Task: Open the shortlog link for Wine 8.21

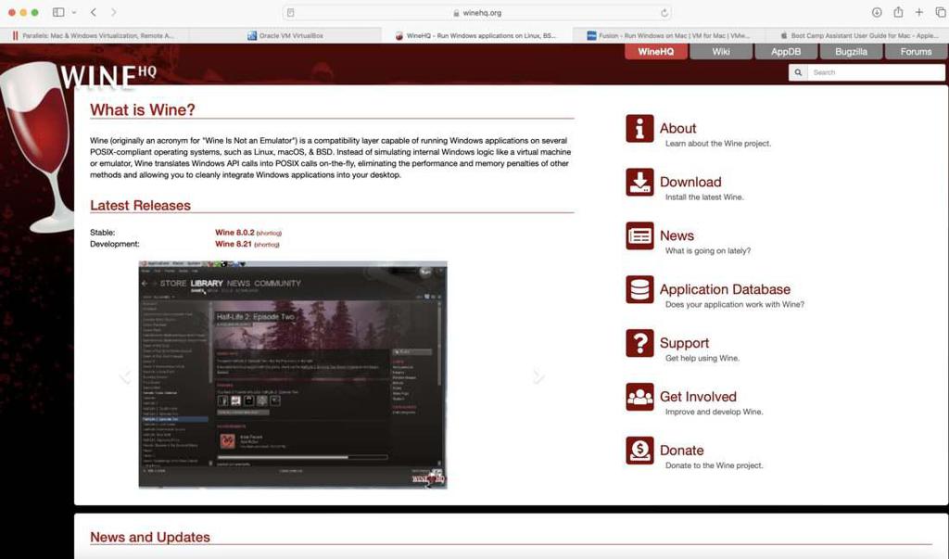Action: [267, 245]
